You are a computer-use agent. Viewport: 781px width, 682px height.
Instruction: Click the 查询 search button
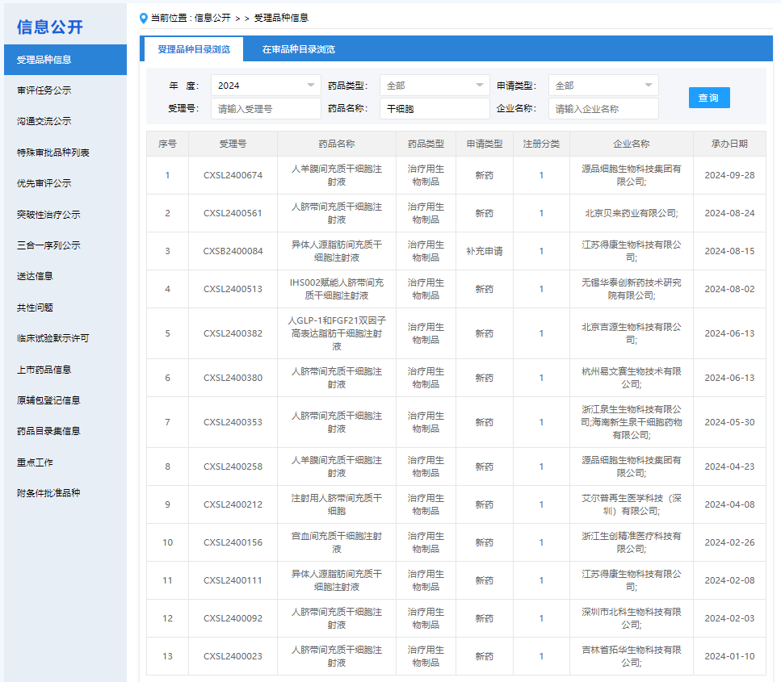709,98
